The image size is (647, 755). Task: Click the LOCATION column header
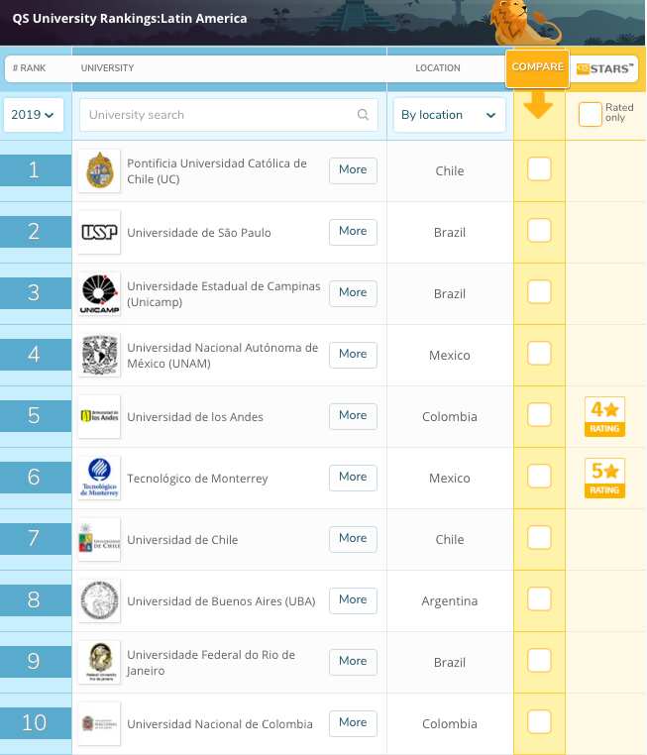438,68
